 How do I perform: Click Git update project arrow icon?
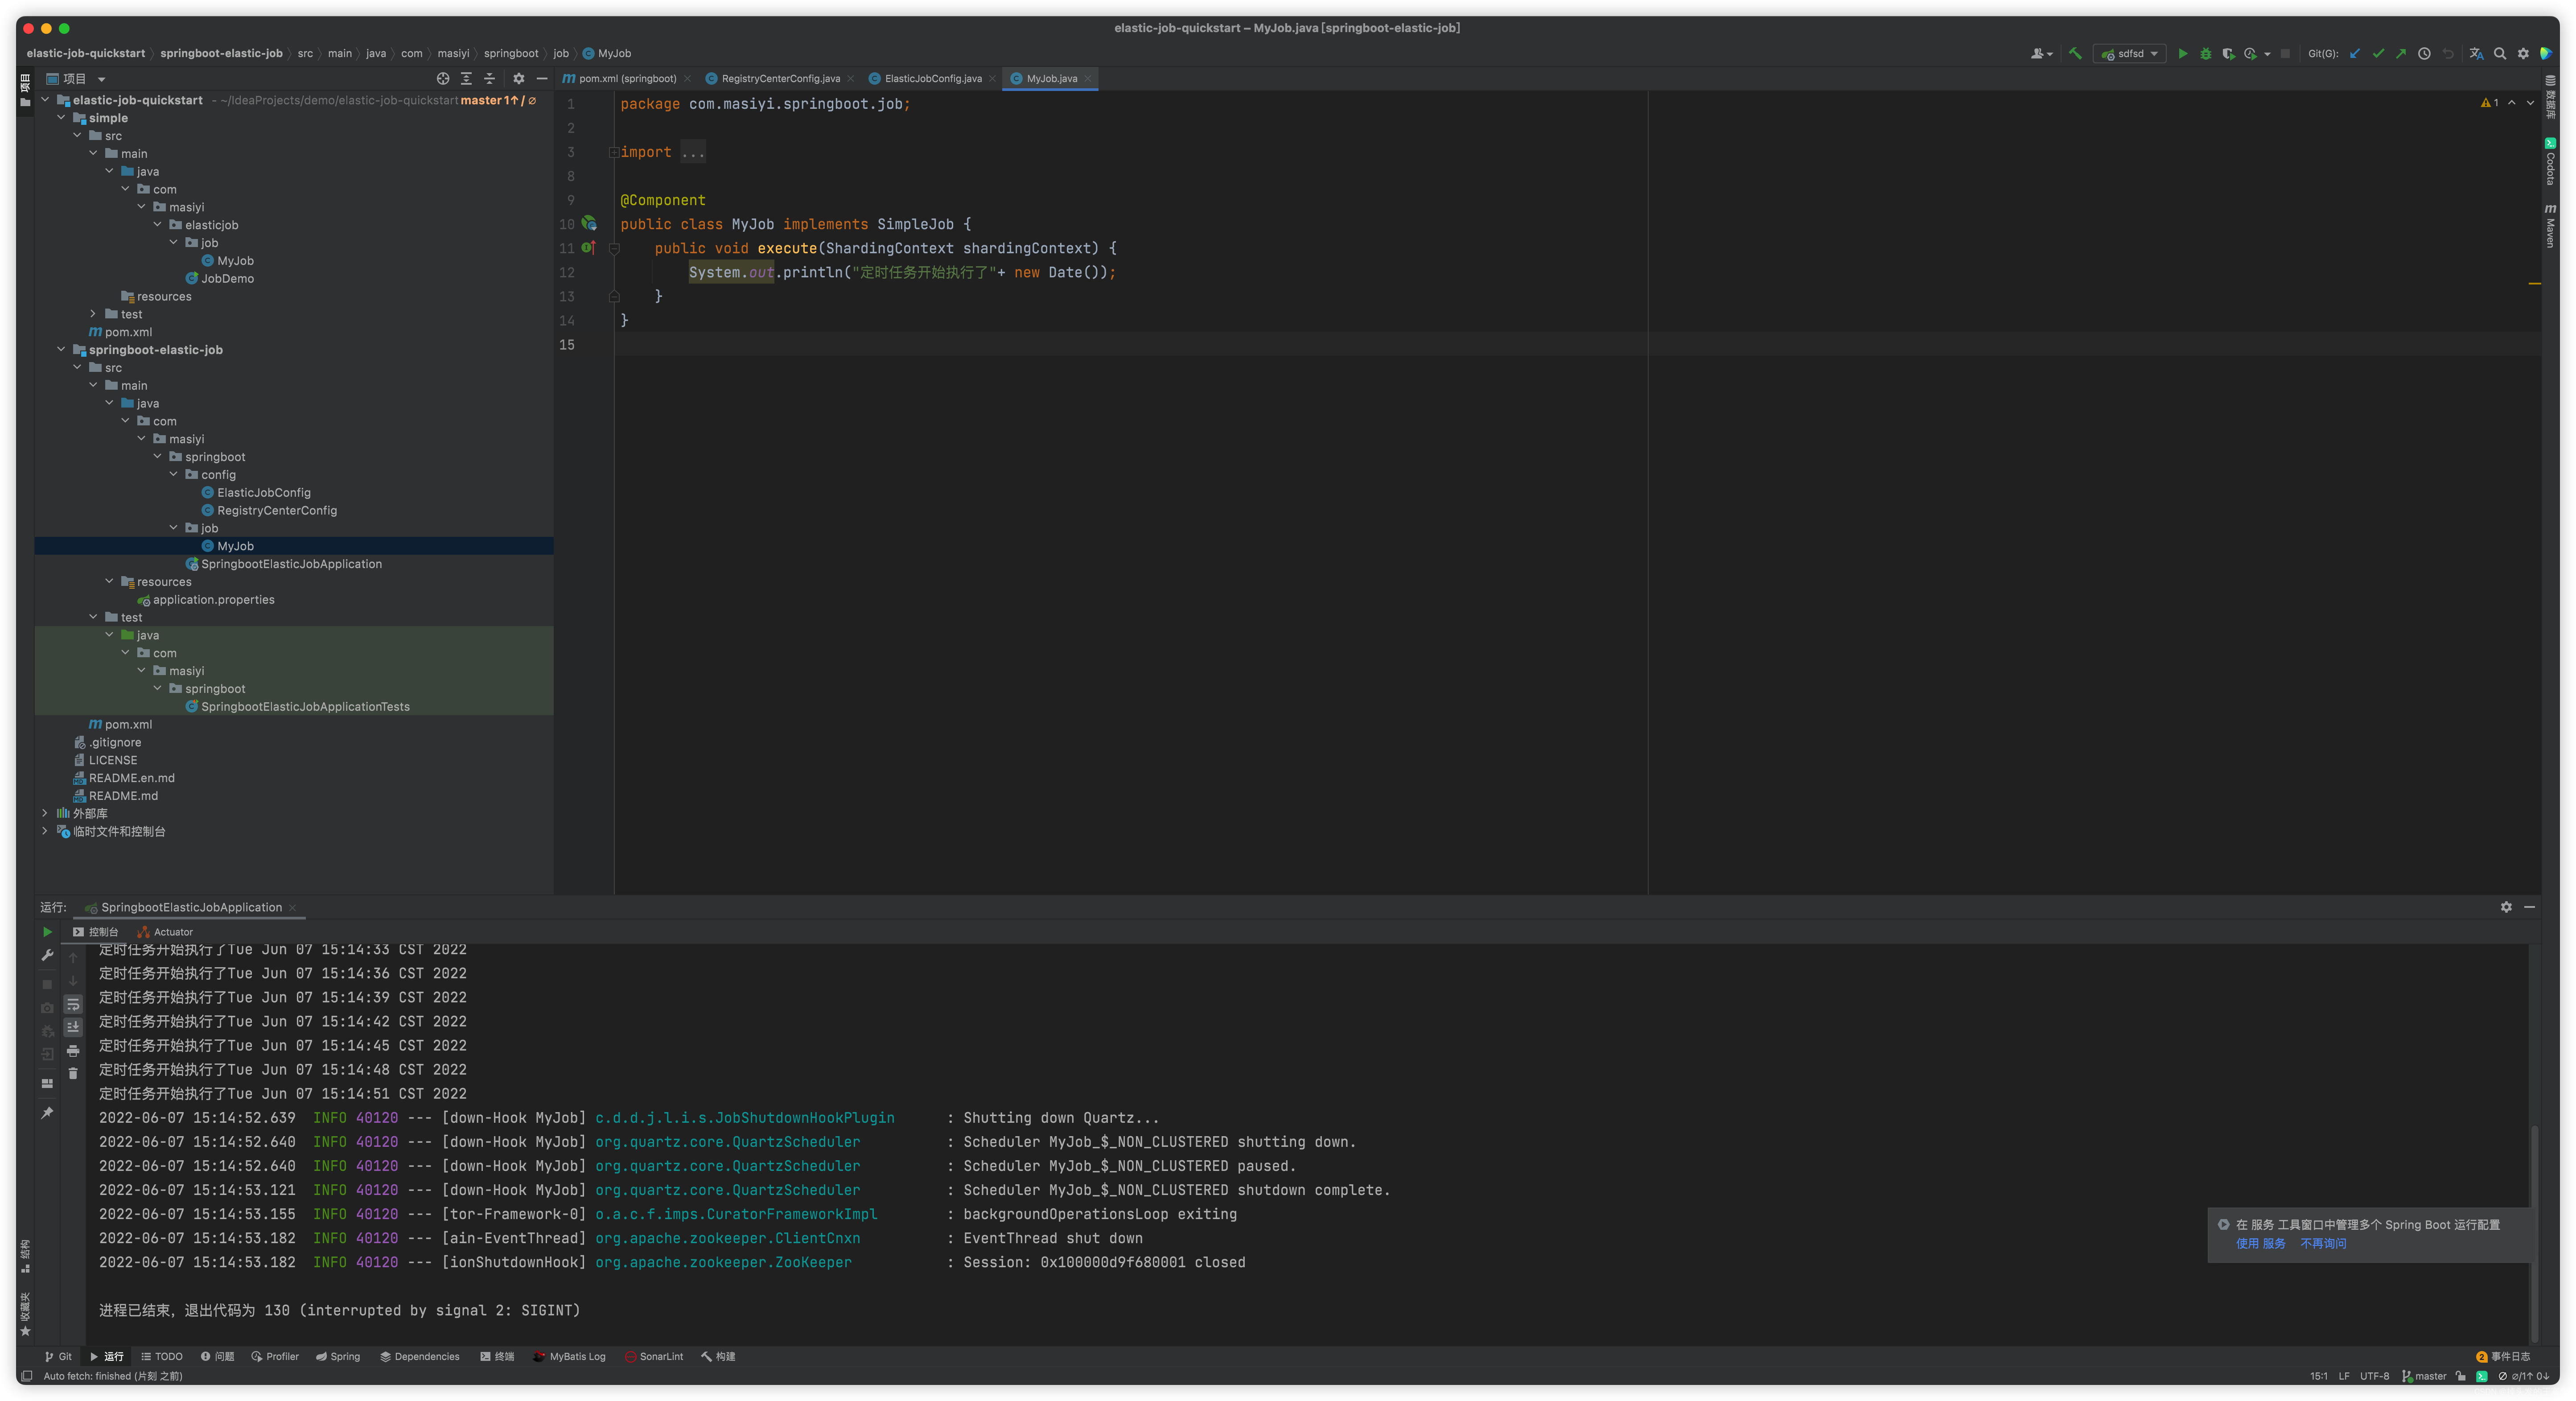click(x=2355, y=54)
